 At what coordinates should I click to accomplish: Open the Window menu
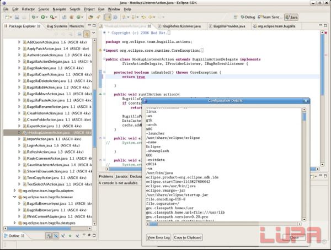114,9
